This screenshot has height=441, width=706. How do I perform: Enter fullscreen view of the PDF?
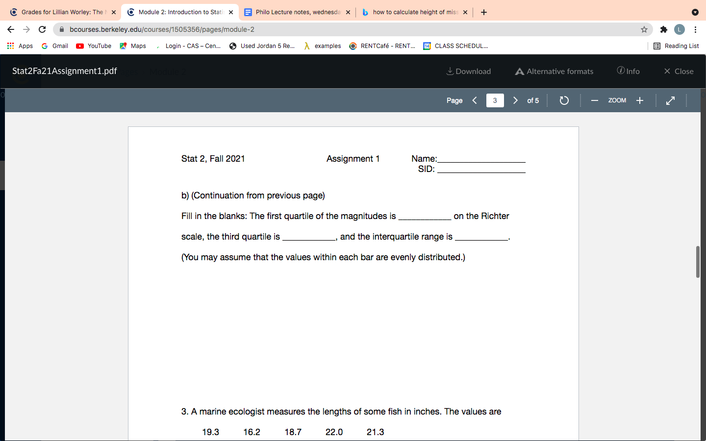coord(670,100)
